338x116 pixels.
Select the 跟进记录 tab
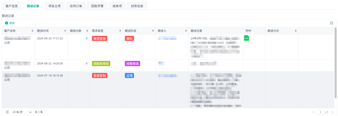[33, 6]
